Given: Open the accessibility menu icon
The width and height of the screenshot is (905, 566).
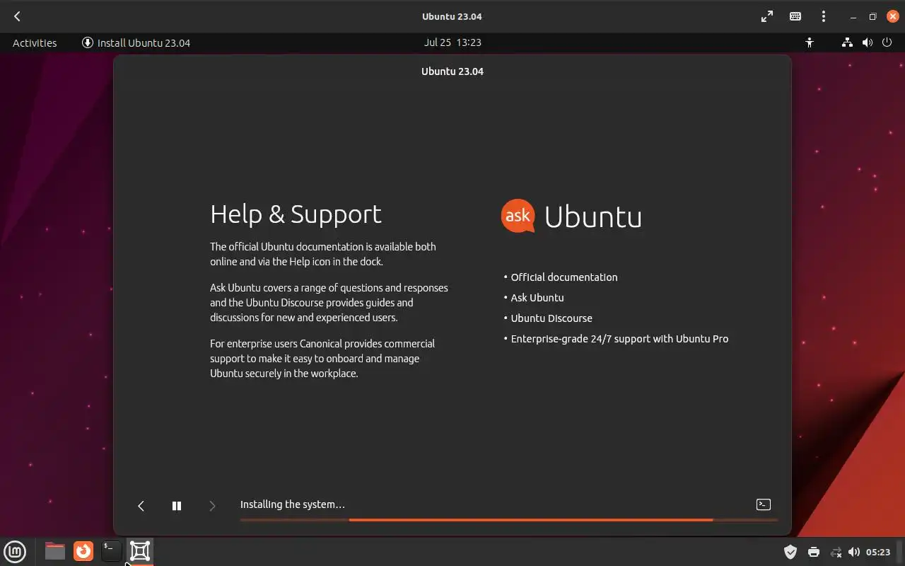Looking at the screenshot, I should [810, 42].
